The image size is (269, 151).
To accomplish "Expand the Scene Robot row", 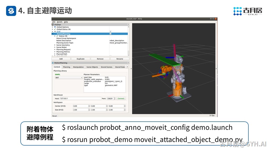I will [x=55, y=47].
